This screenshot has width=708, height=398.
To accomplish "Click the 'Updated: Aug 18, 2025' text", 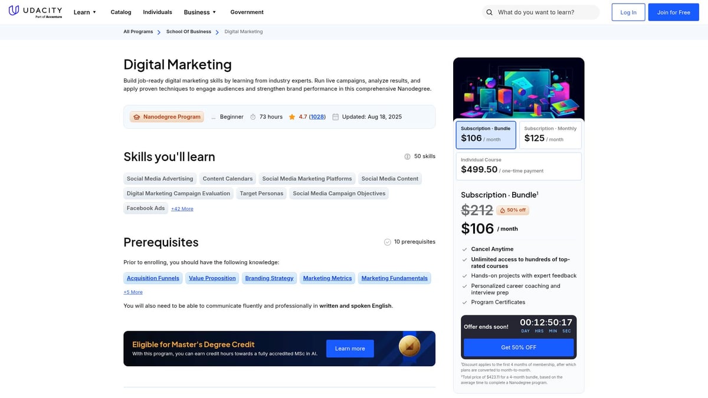I will tap(372, 117).
